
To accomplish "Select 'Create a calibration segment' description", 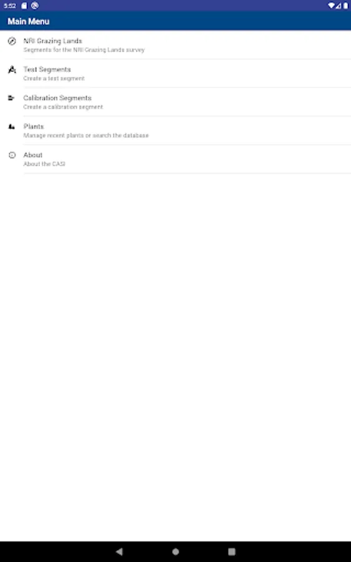I will coord(63,107).
